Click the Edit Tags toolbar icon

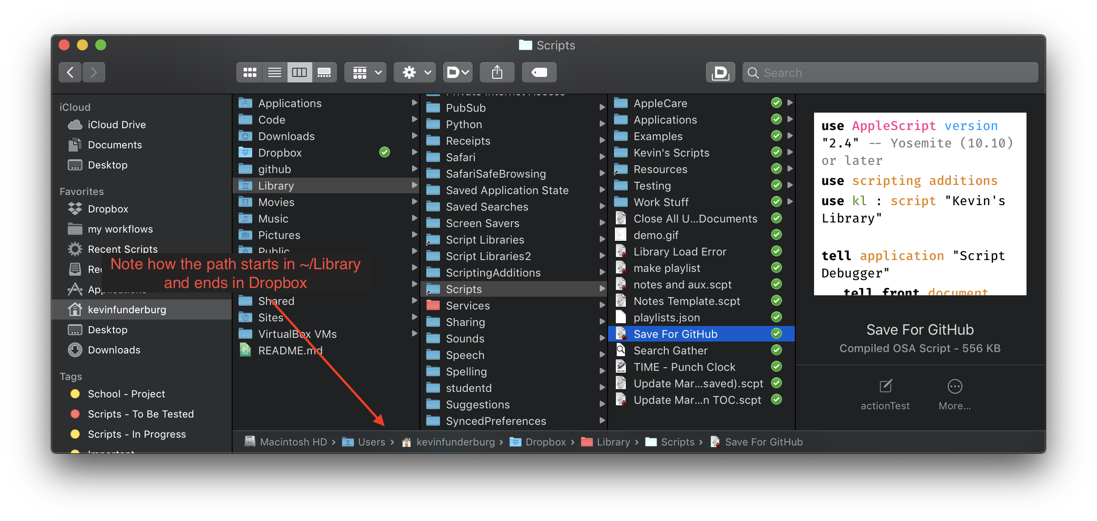539,72
